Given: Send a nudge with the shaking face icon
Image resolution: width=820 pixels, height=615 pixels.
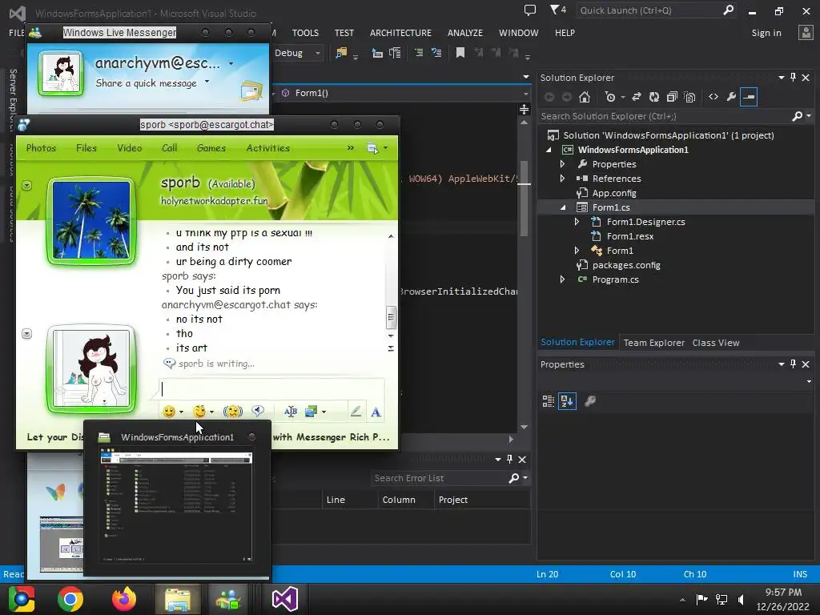Looking at the screenshot, I should click(233, 412).
